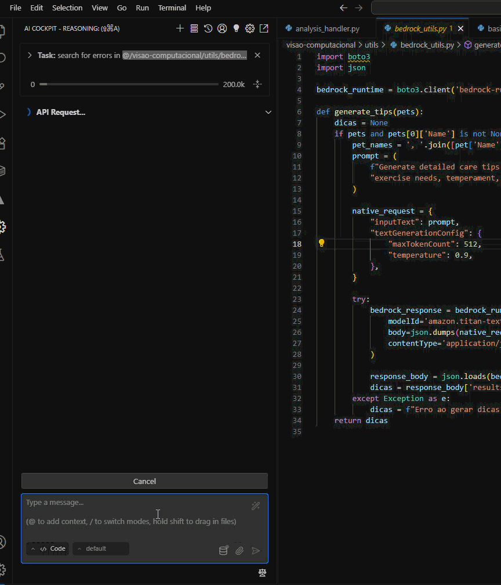This screenshot has width=501, height=585.
Task: Expand the Task details header
Action: tap(29, 55)
